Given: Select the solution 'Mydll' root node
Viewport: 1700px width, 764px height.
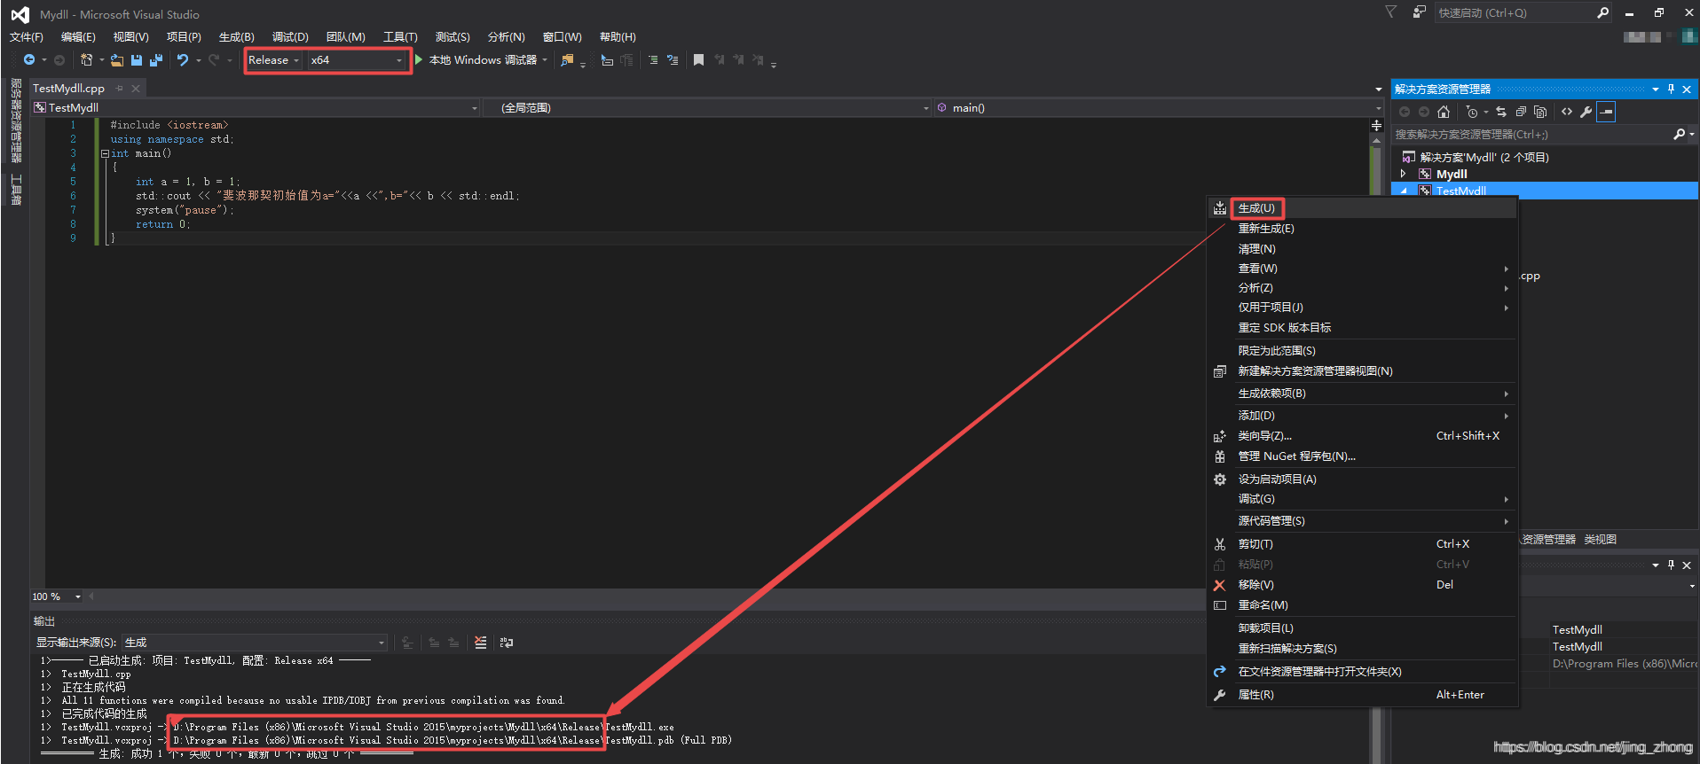Looking at the screenshot, I should 1484,158.
